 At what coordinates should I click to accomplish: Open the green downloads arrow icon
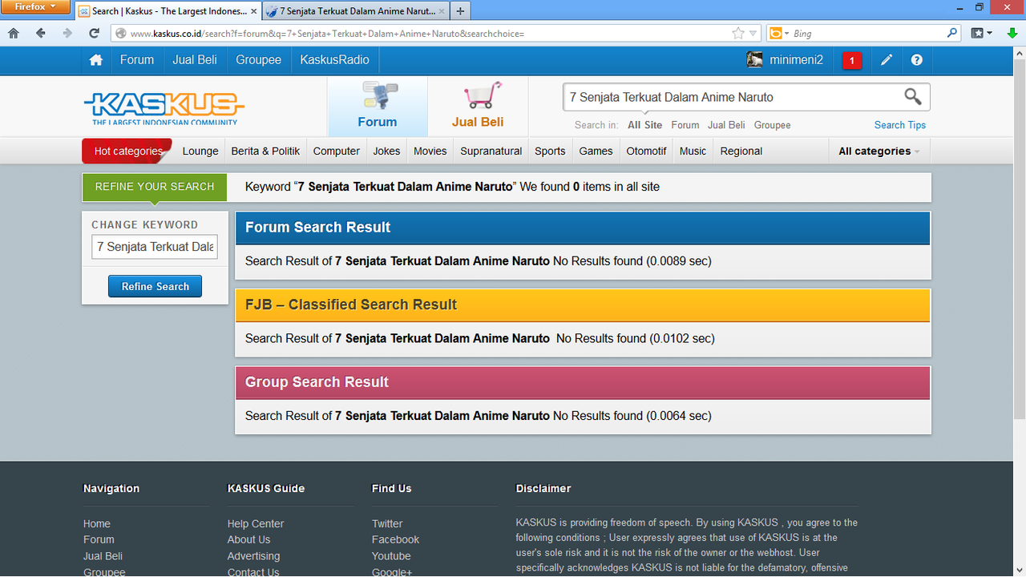pos(1012,34)
